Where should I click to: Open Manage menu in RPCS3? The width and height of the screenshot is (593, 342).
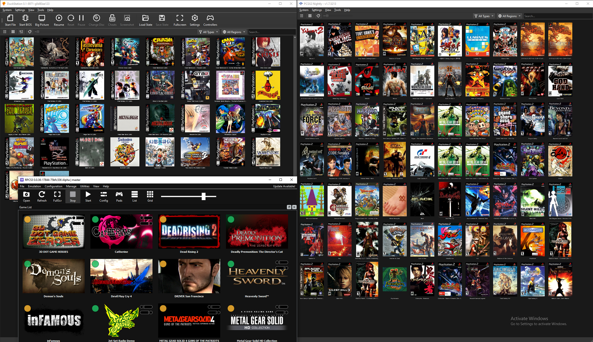point(71,186)
